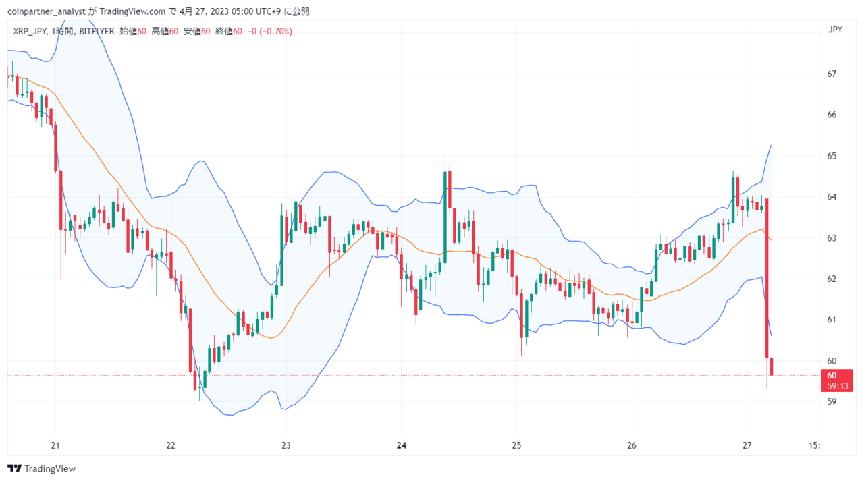864x481 pixels.
Task: Select the tall green candle on day 24
Action: (446, 207)
